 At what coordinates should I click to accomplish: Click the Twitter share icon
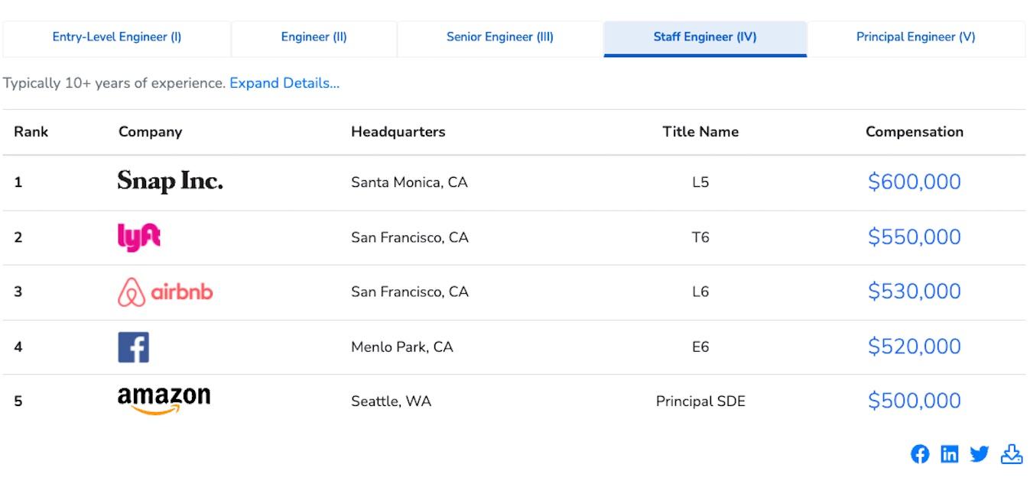click(x=980, y=454)
